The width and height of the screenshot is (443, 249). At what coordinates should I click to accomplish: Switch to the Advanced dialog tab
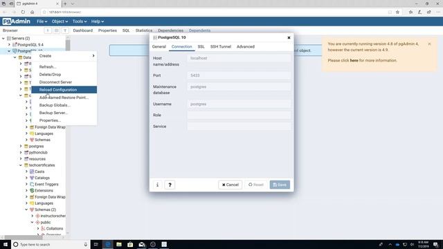pos(246,46)
